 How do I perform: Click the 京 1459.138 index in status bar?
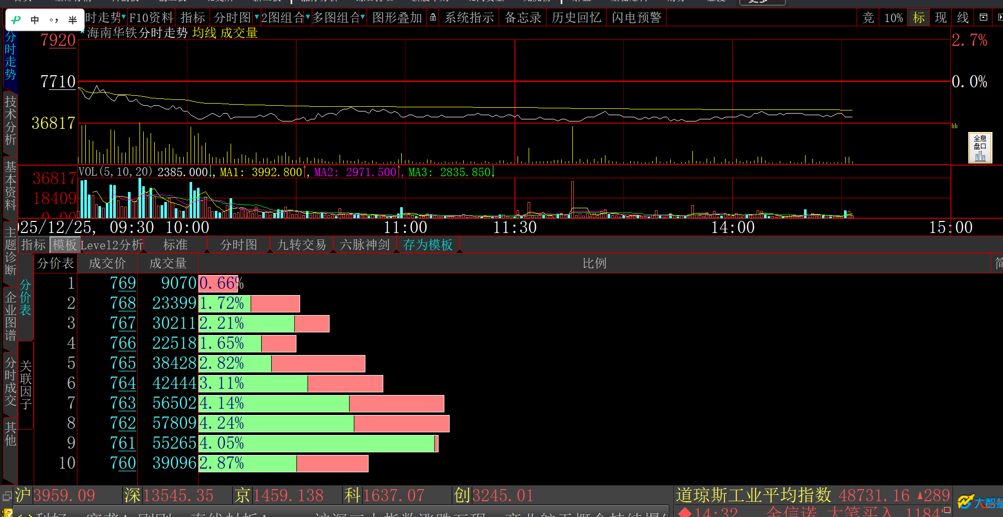(x=279, y=495)
